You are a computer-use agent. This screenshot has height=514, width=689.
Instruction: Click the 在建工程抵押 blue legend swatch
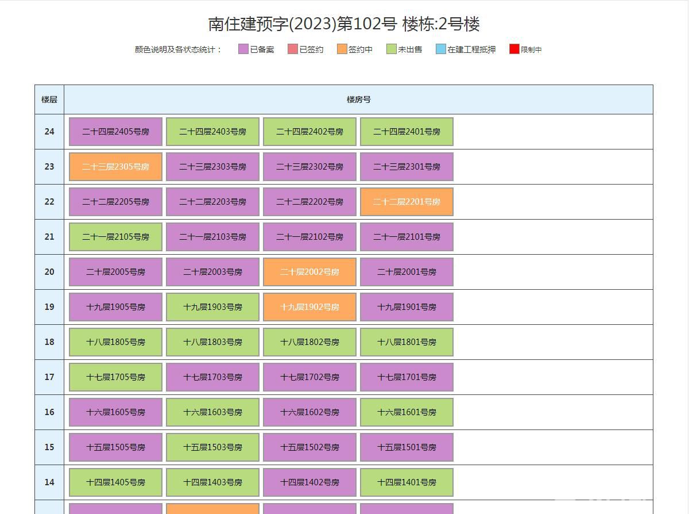[441, 49]
